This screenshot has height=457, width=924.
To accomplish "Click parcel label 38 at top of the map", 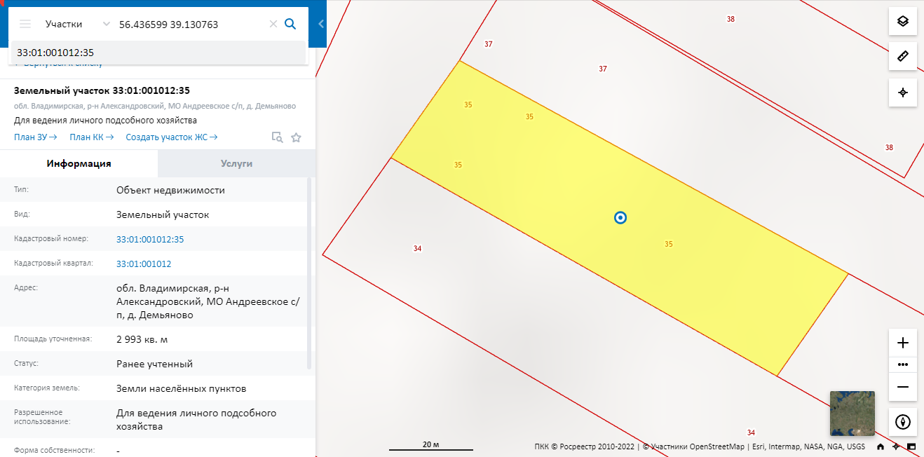I will (x=731, y=19).
